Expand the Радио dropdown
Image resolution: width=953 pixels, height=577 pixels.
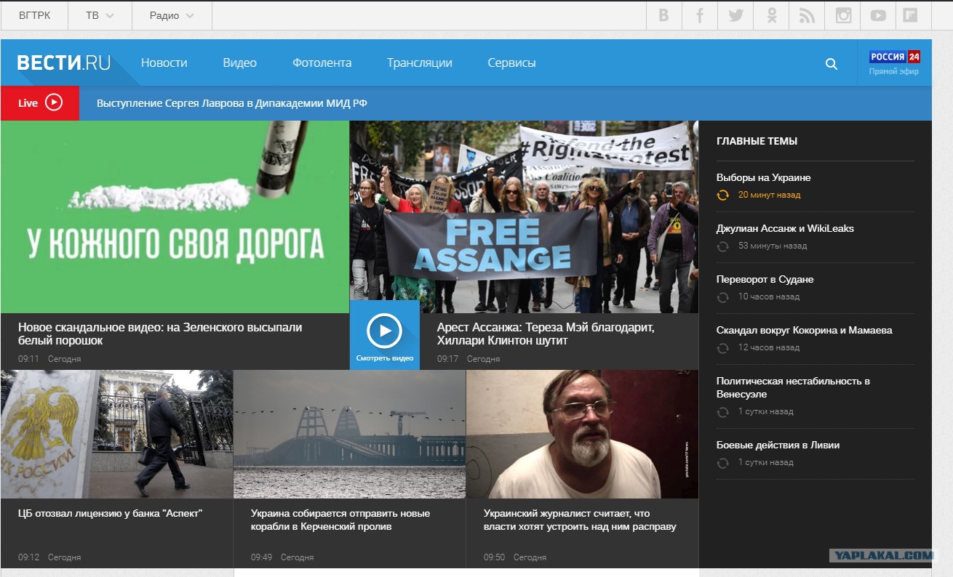click(x=172, y=15)
